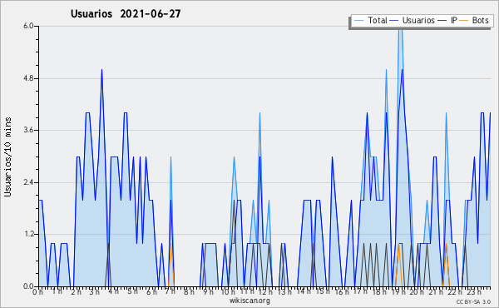Click the '3 h' x-axis label
This screenshot has height=308, width=499.
(95, 292)
